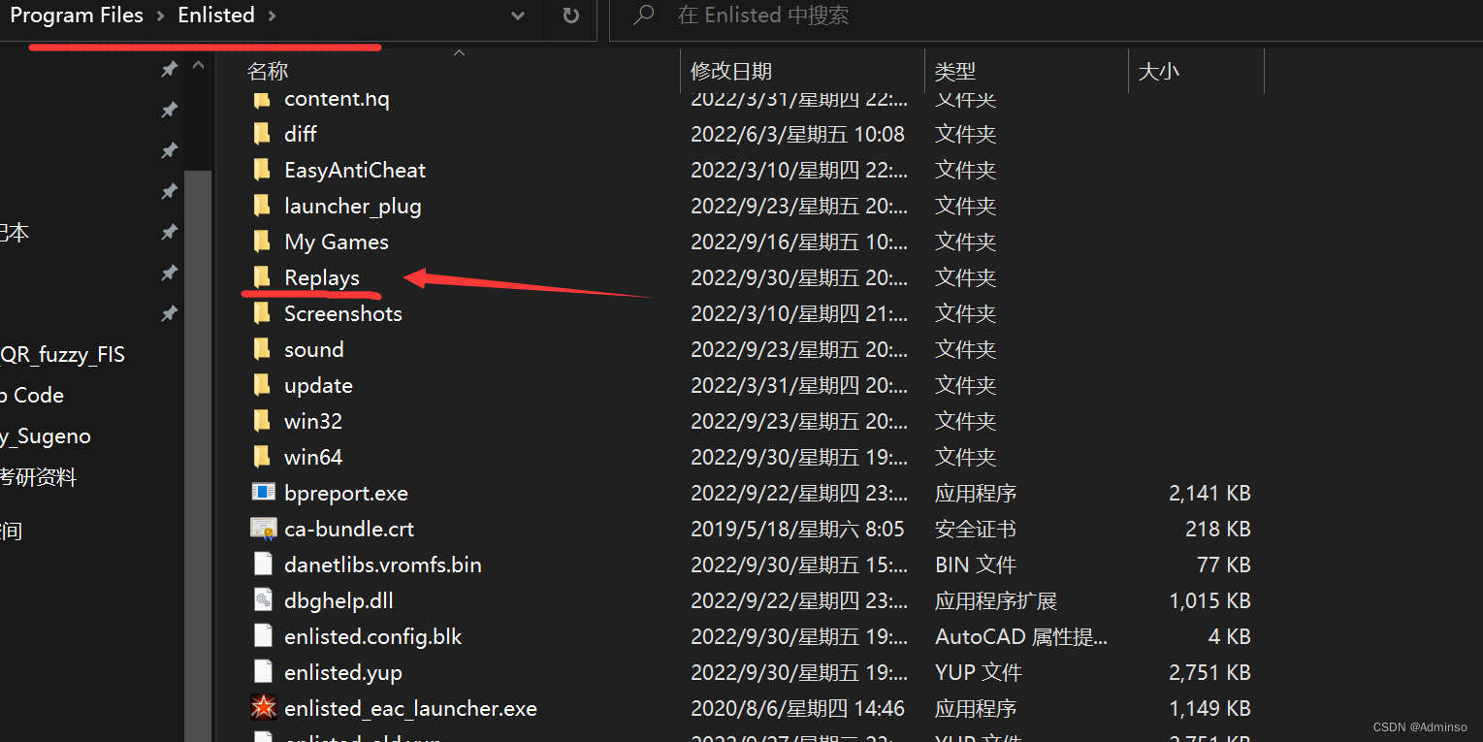Select the bpreport.exe file name
Image resolution: width=1483 pixels, height=742 pixels.
click(x=346, y=493)
